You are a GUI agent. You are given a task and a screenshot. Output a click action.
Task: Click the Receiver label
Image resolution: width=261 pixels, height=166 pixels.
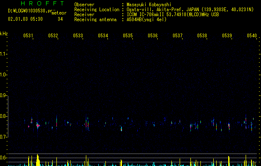point(84,15)
